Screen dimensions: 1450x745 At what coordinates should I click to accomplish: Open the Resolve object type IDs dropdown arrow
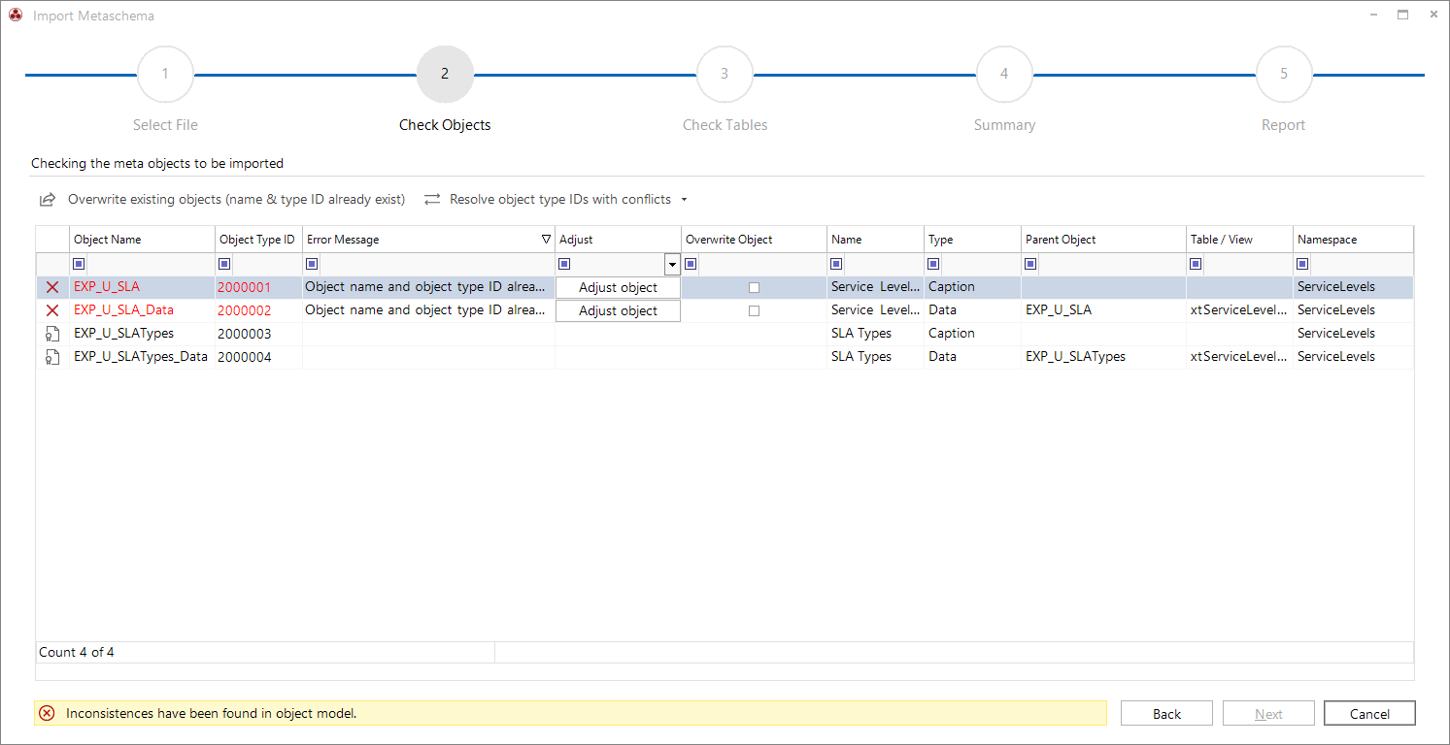click(x=684, y=200)
